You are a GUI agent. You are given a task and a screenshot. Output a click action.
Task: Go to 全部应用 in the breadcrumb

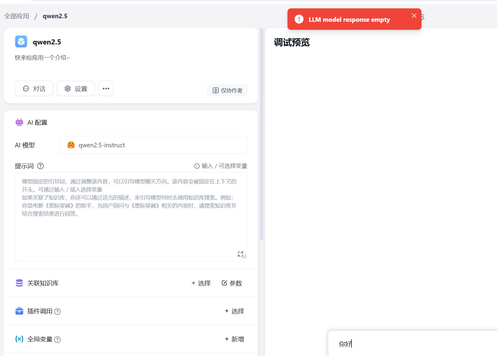[x=17, y=16]
